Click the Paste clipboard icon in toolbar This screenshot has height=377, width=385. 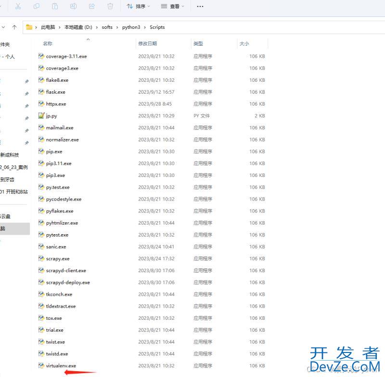click(x=55, y=6)
